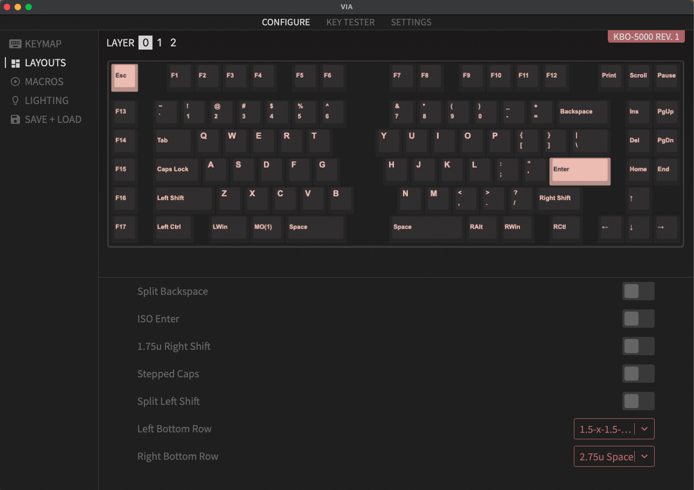694x490 pixels.
Task: Click the Scroll key
Action: 640,78
